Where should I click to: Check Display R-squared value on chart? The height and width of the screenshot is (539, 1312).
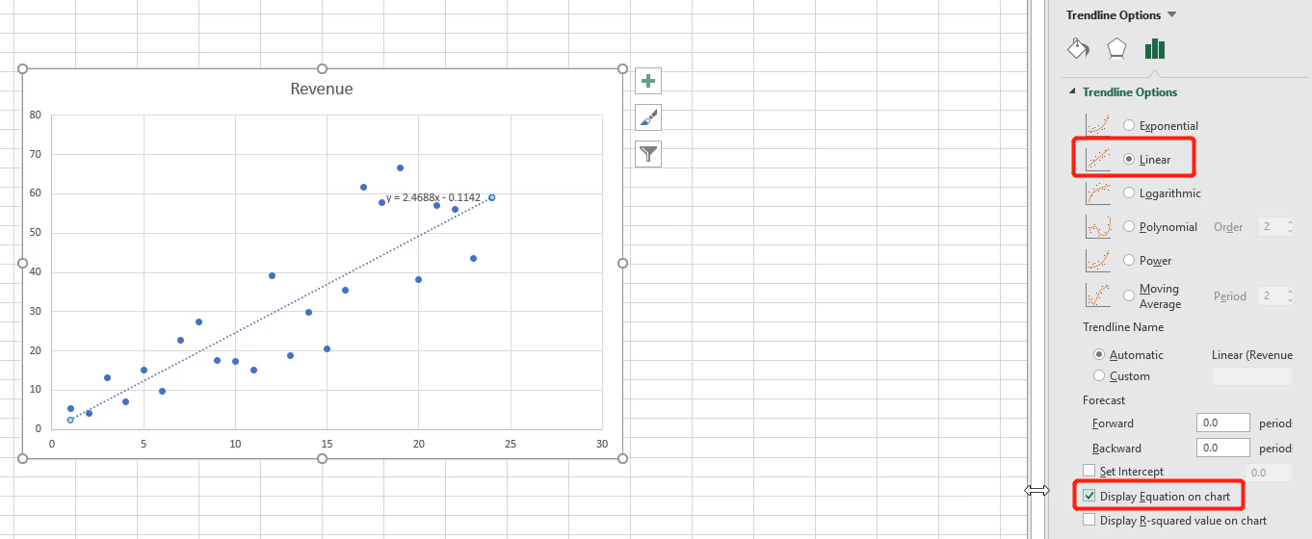1089,520
